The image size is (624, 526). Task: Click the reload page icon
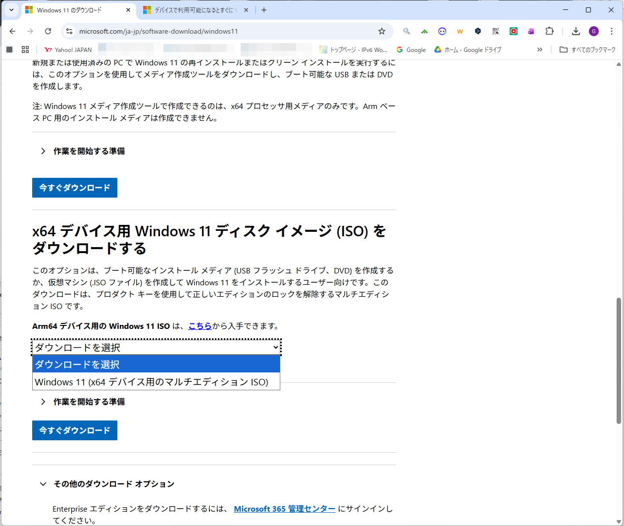click(48, 31)
